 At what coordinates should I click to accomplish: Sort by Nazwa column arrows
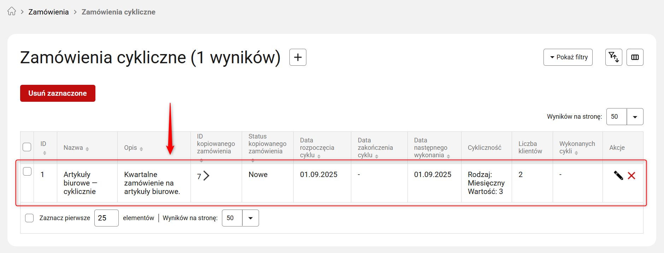pos(87,149)
